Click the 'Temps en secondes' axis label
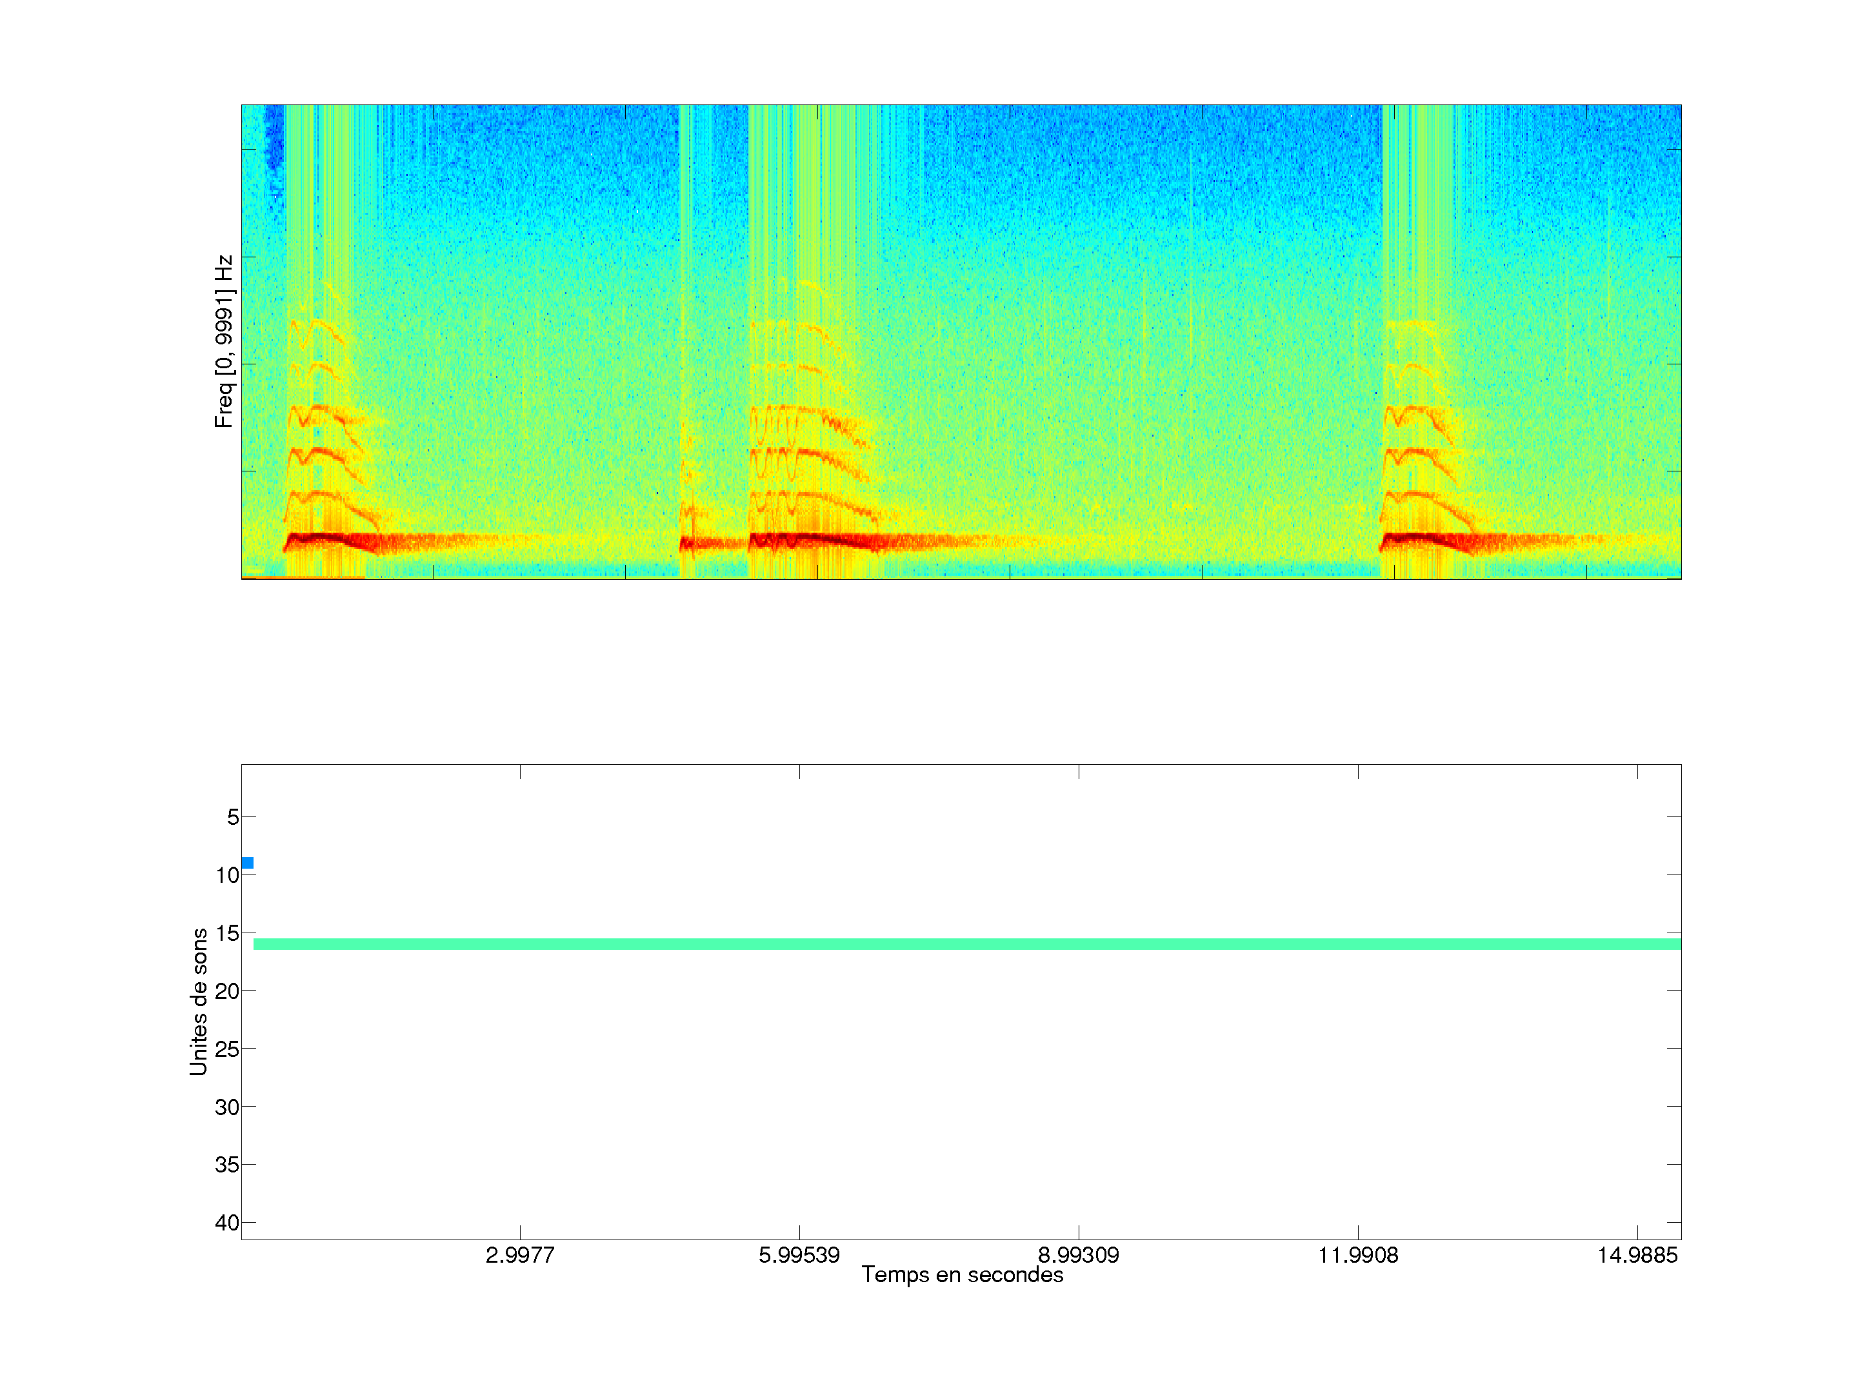1858x1393 pixels. point(962,1274)
